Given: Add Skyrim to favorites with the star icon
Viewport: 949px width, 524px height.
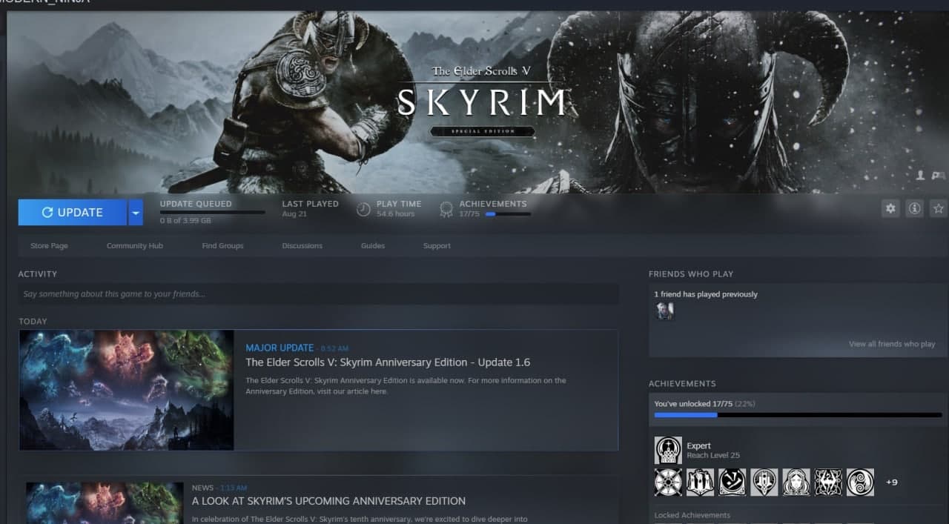Looking at the screenshot, I should coord(939,209).
